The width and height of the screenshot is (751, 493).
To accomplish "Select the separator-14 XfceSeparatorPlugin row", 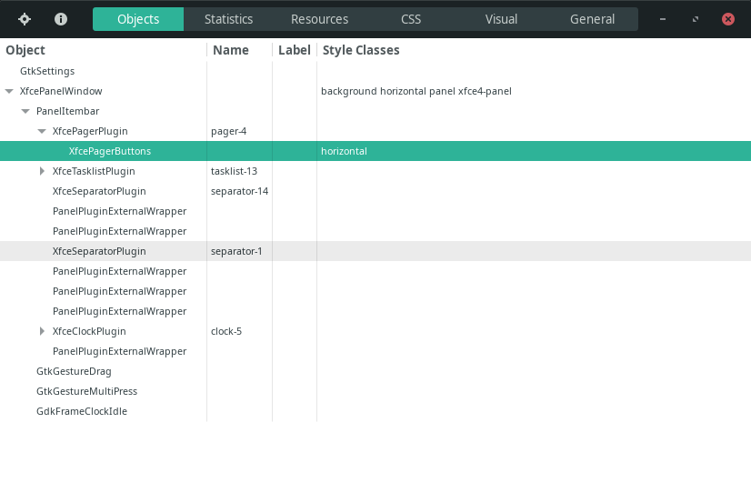I will (x=375, y=191).
